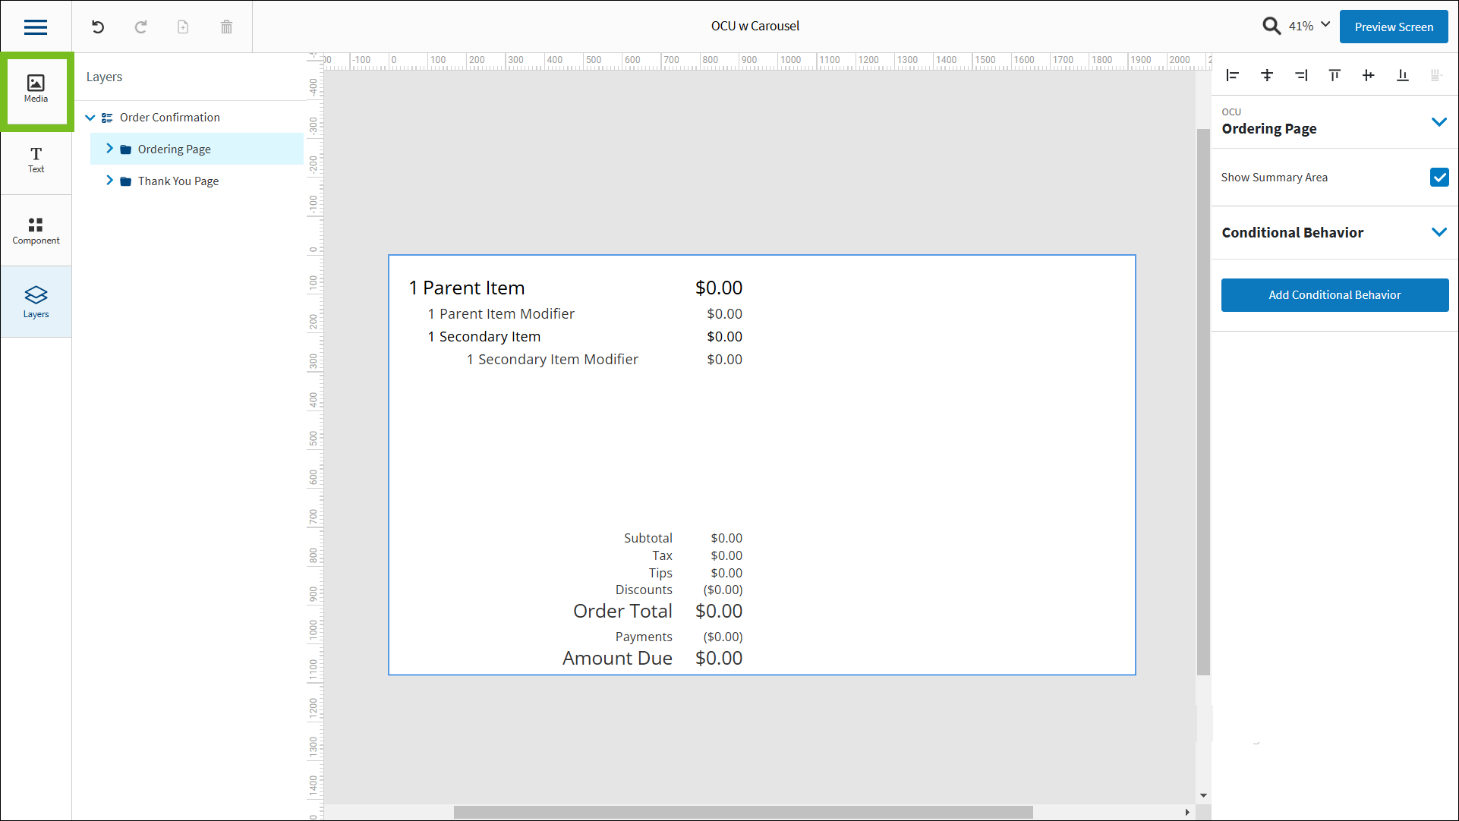
Task: Click the align left edges icon
Action: tap(1233, 75)
